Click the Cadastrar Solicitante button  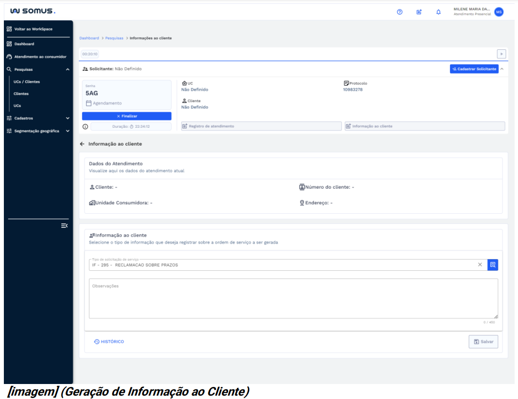474,69
